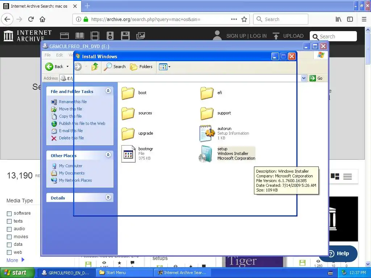Click the Up folder toolbar icon
Image resolution: width=371 pixels, height=278 pixels.
pos(95,67)
